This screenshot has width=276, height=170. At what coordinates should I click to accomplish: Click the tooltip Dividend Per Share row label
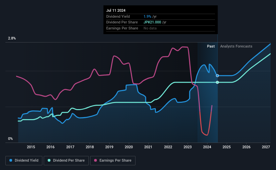pyautogui.click(x=122, y=22)
